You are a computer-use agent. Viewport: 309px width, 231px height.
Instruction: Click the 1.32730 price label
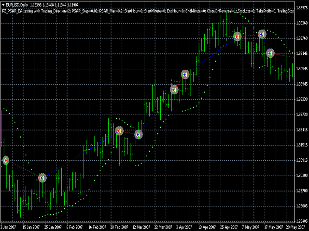(x=302, y=115)
